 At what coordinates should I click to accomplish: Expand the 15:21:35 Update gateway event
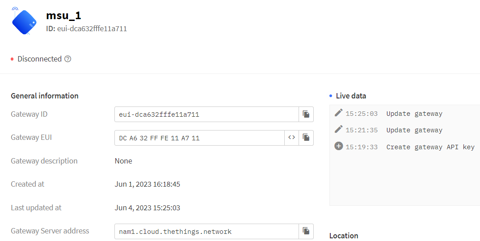pos(414,130)
